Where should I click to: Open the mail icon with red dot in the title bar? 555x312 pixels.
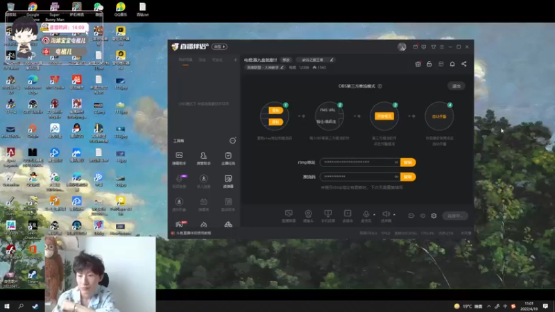pos(415,46)
